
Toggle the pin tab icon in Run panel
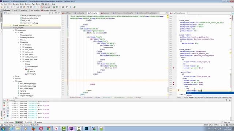point(4,112)
